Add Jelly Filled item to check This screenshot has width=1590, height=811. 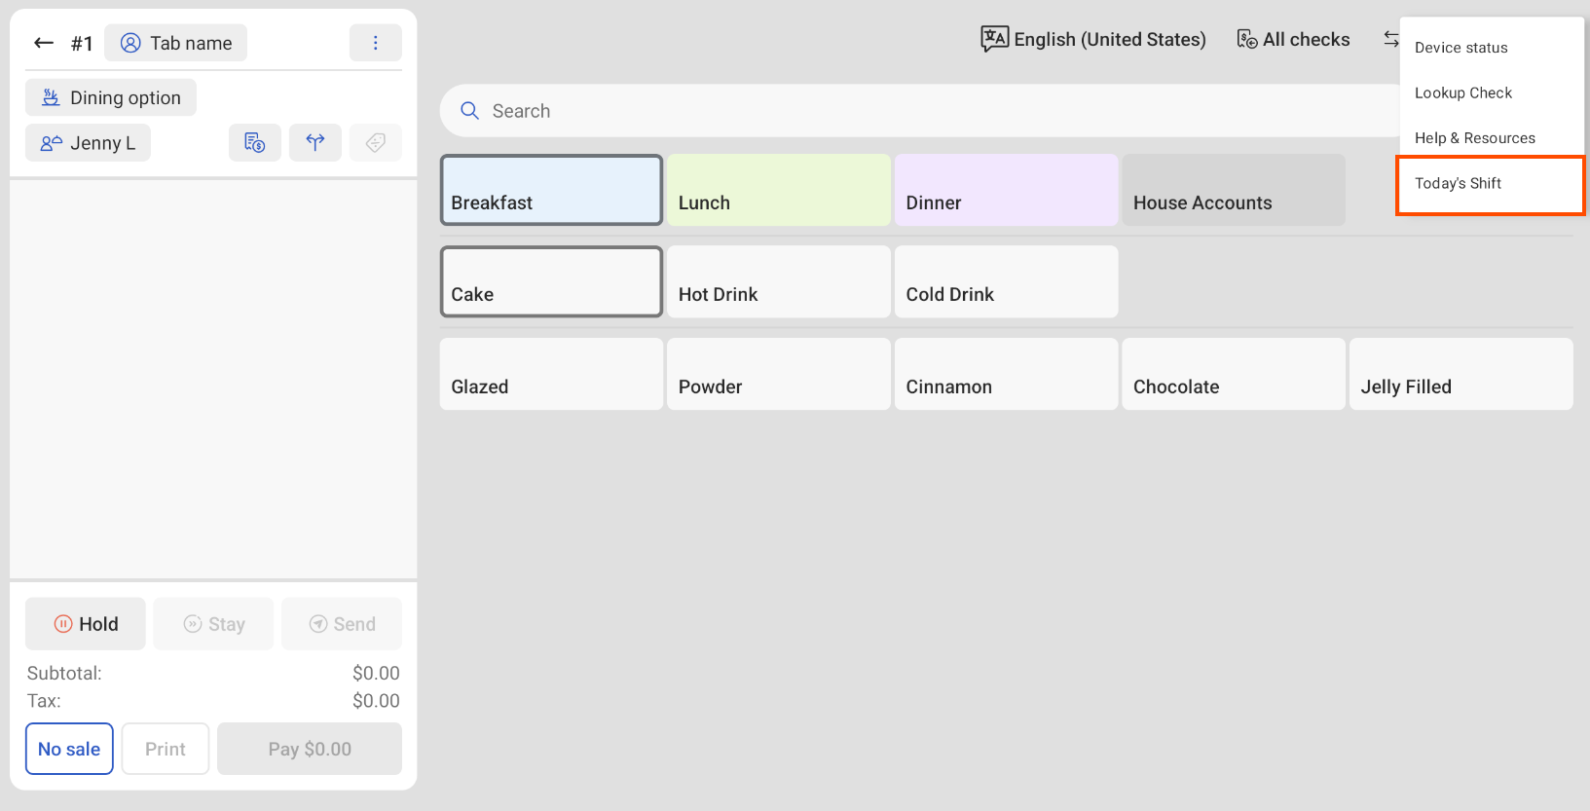1461,374
